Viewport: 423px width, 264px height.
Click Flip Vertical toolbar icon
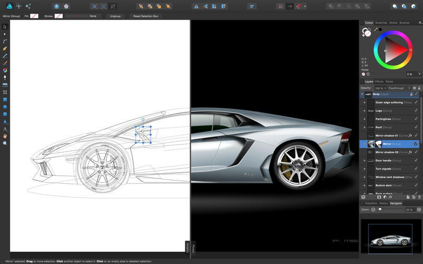click(205, 6)
